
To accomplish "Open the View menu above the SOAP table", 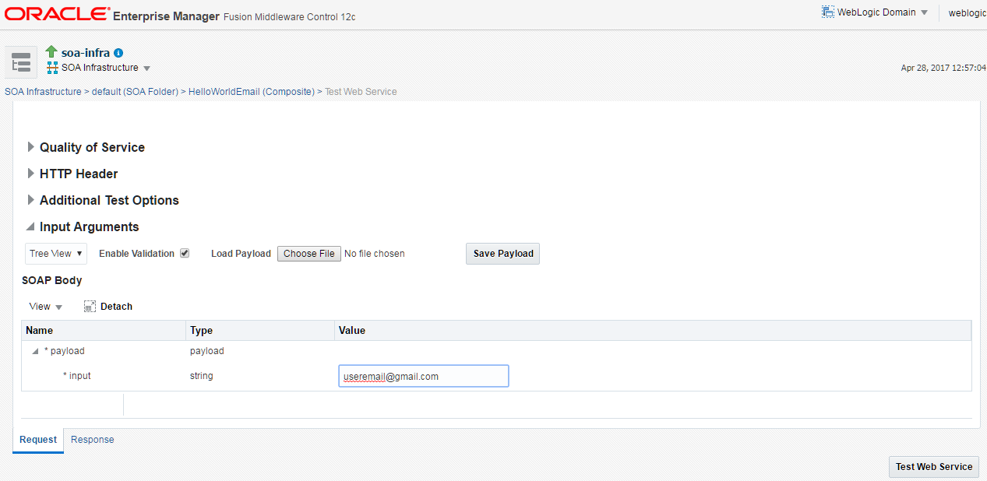I will pos(43,306).
